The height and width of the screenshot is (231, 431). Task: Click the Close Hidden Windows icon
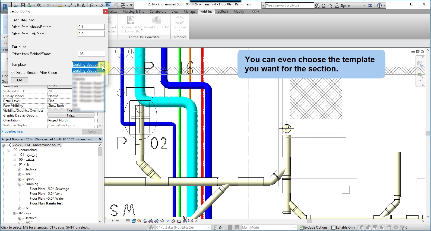116,5
